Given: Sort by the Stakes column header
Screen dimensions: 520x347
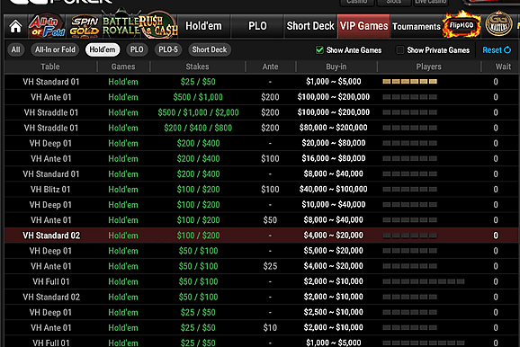Looking at the screenshot, I should 197,67.
